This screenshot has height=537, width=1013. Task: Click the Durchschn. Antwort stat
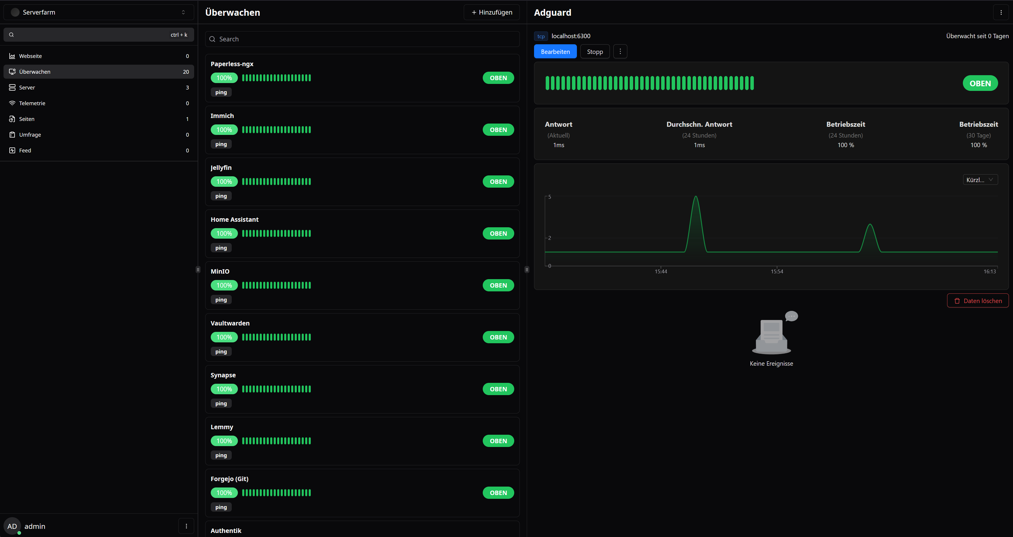pos(699,134)
